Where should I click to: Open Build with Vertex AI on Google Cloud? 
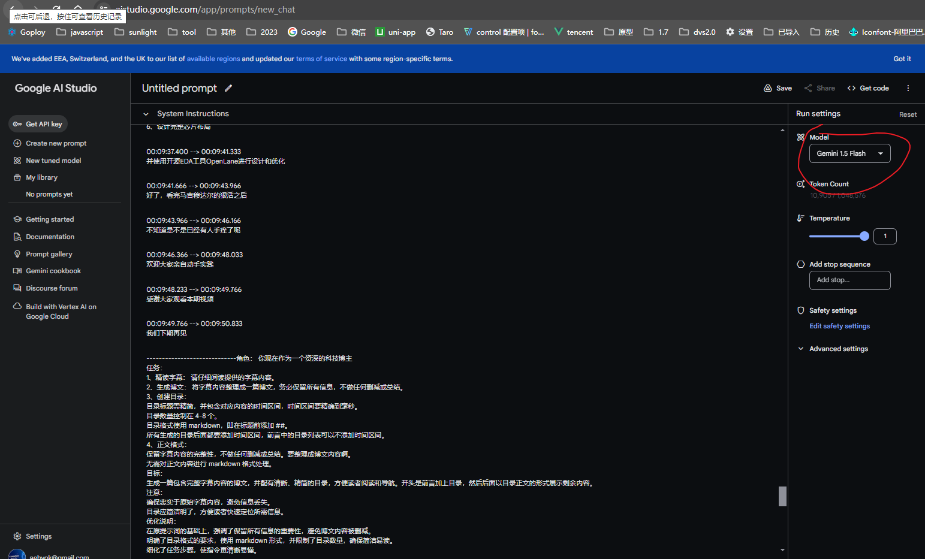(55, 312)
